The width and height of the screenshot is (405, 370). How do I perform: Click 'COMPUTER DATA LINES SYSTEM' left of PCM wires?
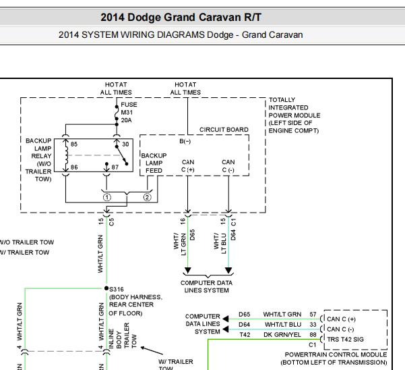tap(203, 324)
